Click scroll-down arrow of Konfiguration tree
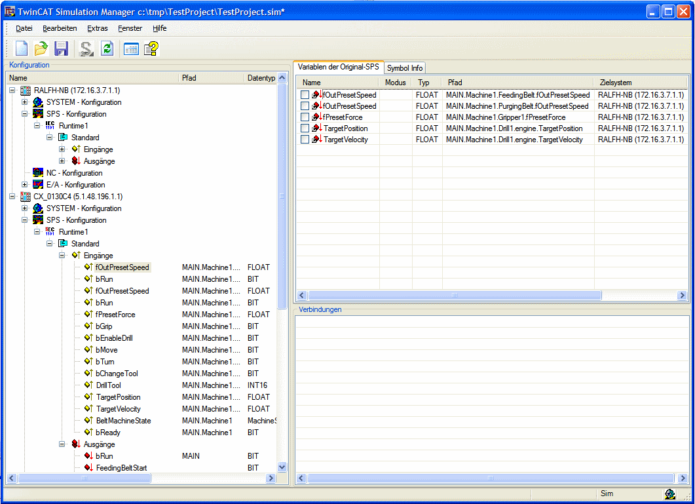This screenshot has height=504, width=695. [x=282, y=467]
